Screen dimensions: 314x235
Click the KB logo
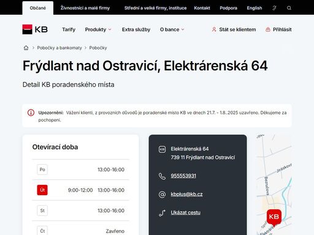point(35,29)
